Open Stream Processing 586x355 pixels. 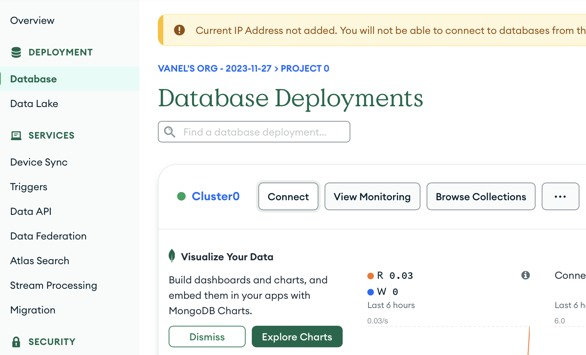54,285
